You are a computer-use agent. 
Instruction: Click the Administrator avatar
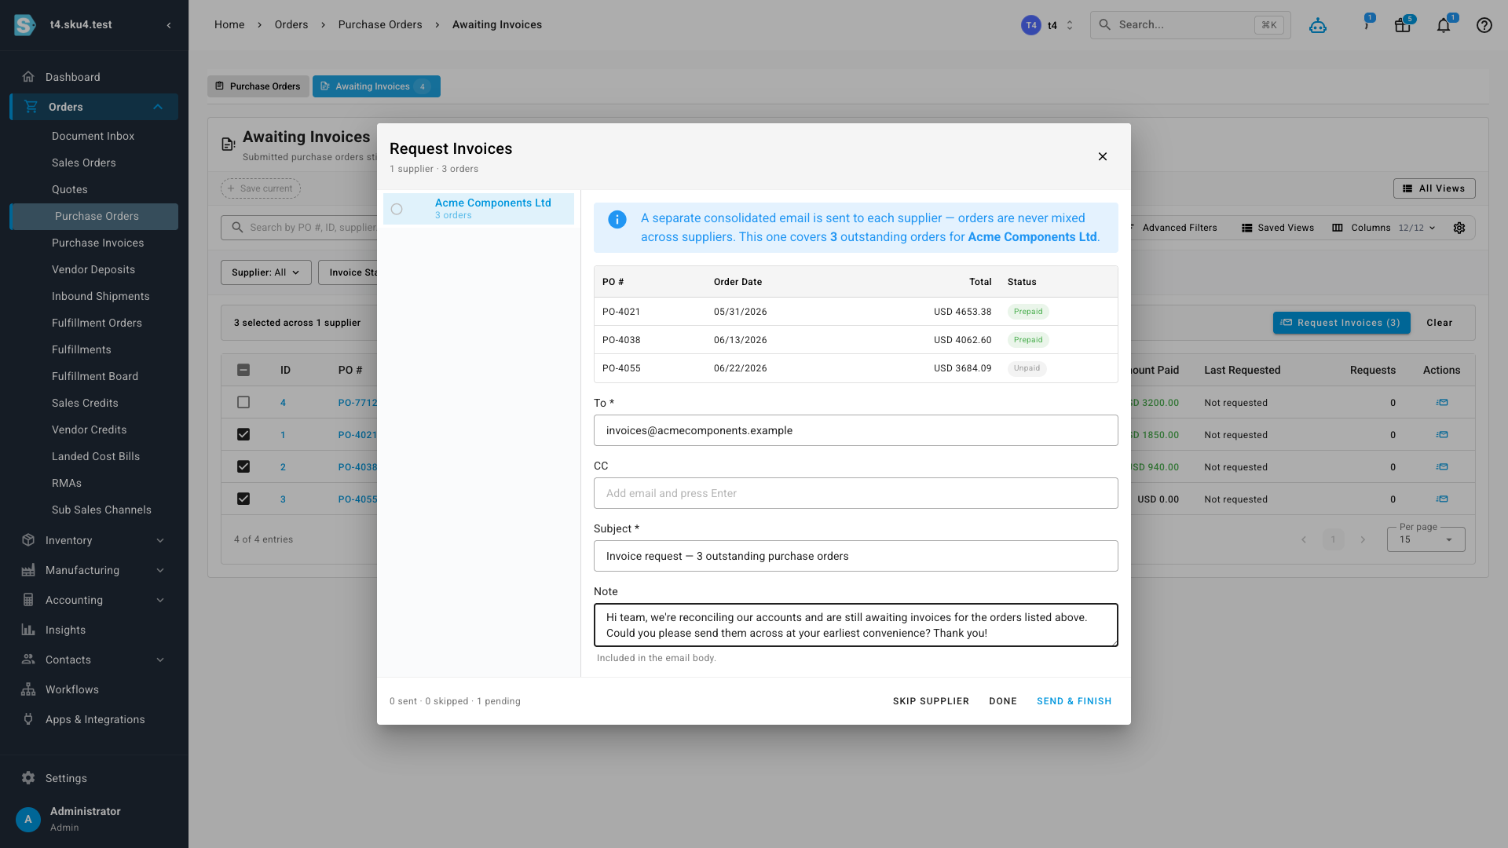click(28, 819)
